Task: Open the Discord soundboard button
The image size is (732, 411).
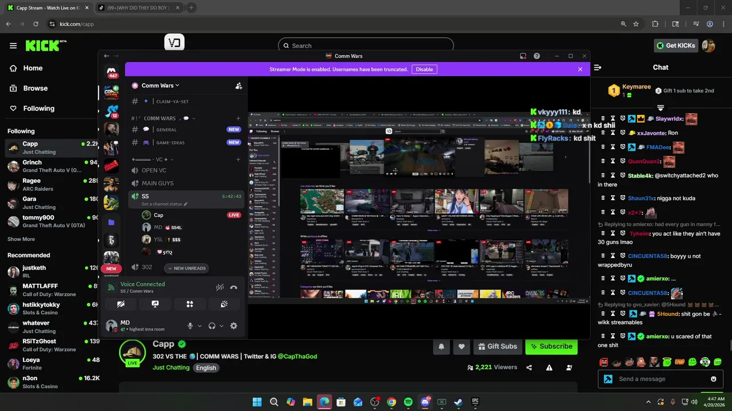Action: [x=224, y=304]
